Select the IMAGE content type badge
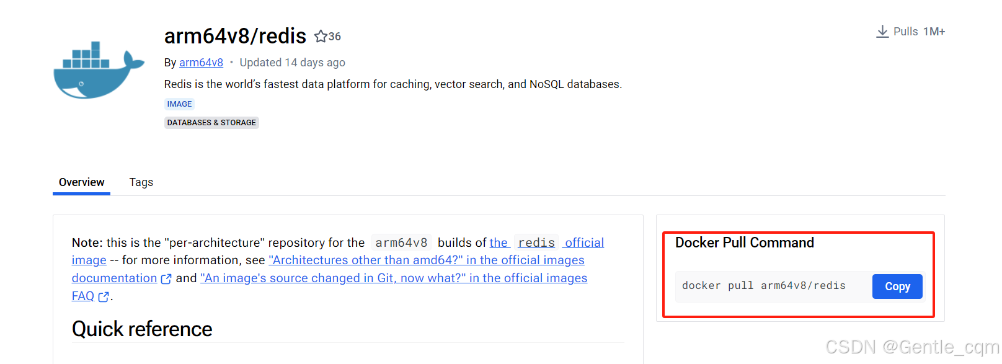1002x364 pixels. tap(179, 104)
